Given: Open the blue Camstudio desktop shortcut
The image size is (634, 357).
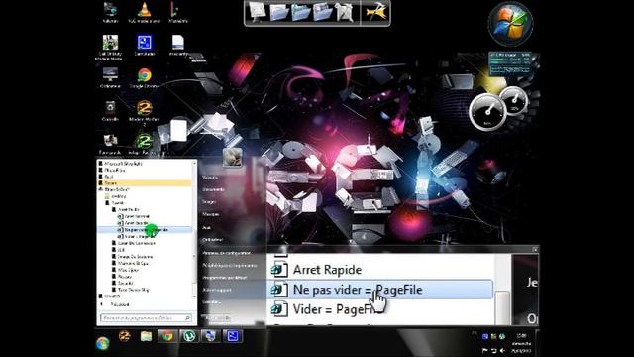Looking at the screenshot, I should click(144, 45).
